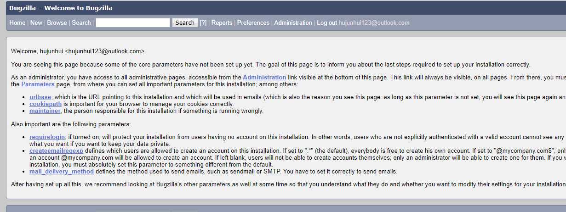Viewport: 566px width, 212px height.
Task: Focus the quick search text field
Action: point(133,22)
